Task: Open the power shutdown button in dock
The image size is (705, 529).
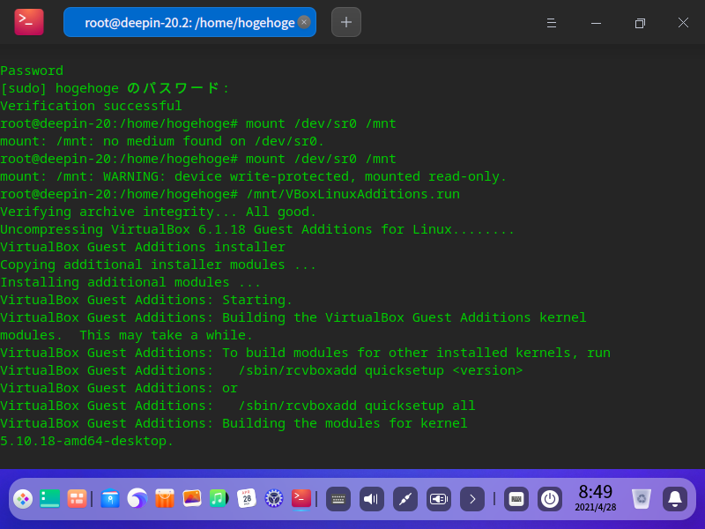Action: pos(550,499)
